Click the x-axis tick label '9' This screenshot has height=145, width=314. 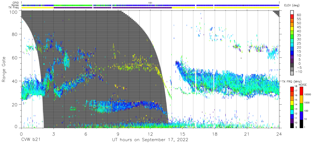pyautogui.click(x=118, y=134)
